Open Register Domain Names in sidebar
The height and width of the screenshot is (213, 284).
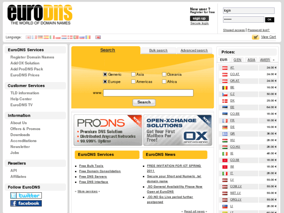click(x=32, y=57)
